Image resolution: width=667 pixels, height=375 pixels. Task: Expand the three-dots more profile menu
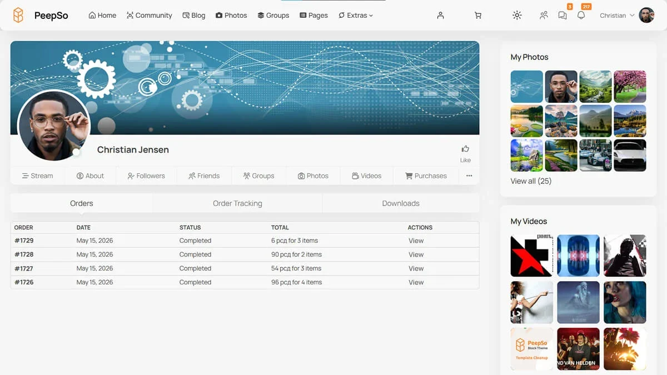pos(469,176)
